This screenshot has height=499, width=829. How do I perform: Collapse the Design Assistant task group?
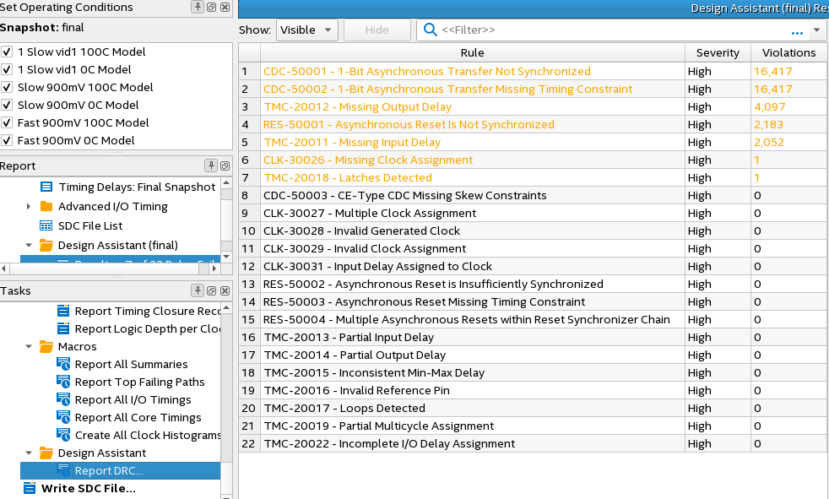pos(29,453)
